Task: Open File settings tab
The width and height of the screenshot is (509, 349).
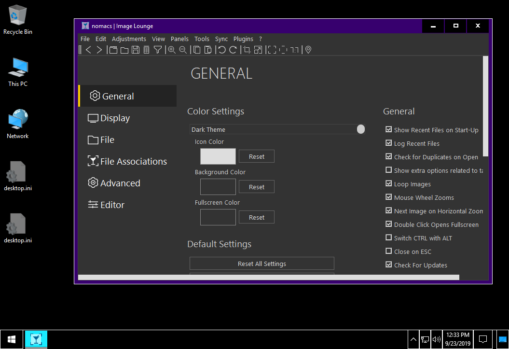Action: [x=127, y=140]
